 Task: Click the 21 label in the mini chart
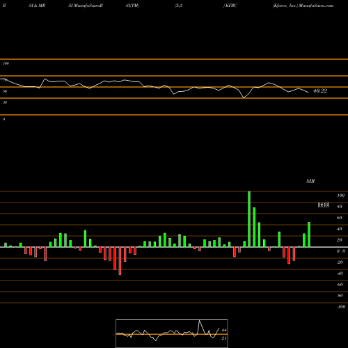224,338
